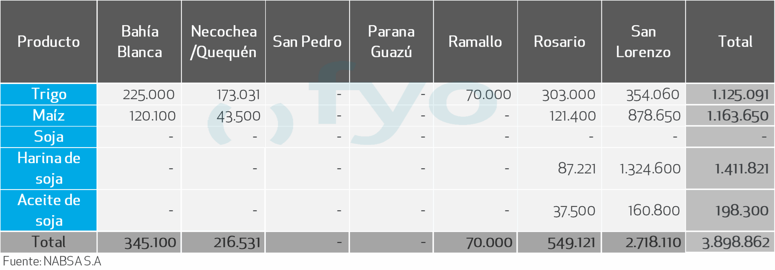Click the grand total 3.898.862 cell

pyautogui.click(x=735, y=243)
